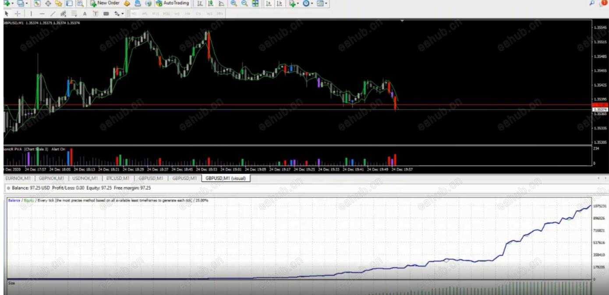Expand the chart templates dropdown
The width and height of the screenshot is (609, 295).
pyautogui.click(x=326, y=4)
